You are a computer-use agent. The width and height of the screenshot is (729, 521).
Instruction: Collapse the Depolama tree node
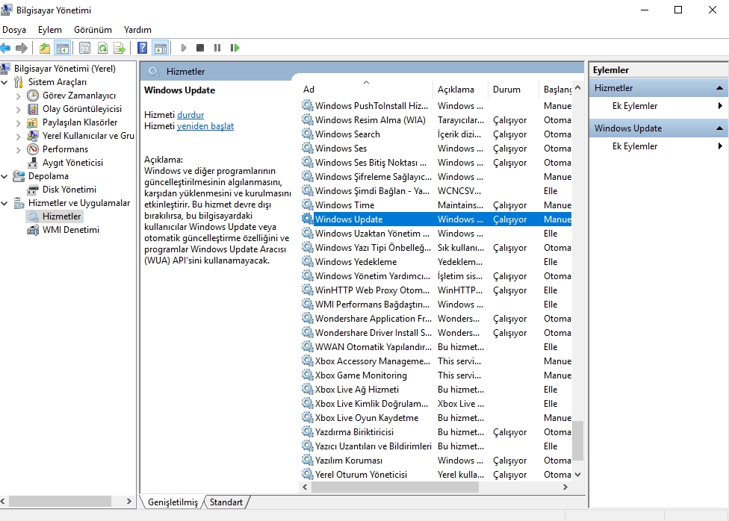pos(4,177)
